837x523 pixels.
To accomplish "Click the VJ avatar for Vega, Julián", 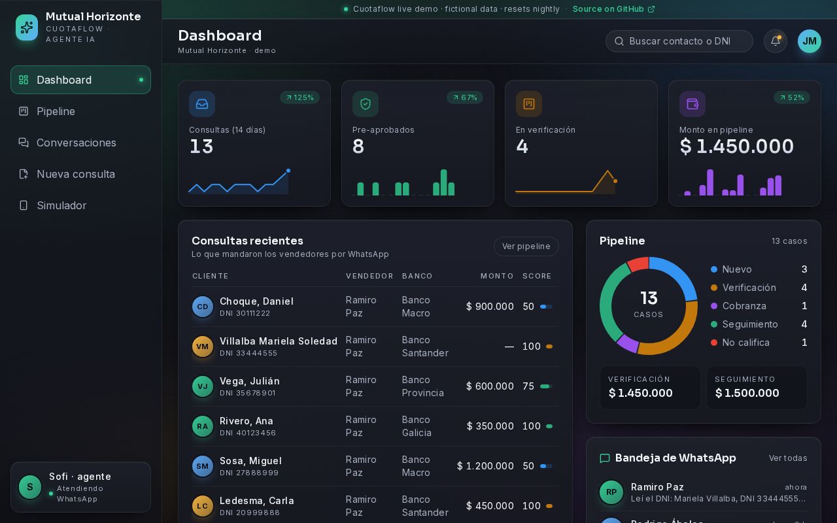I will (x=203, y=386).
